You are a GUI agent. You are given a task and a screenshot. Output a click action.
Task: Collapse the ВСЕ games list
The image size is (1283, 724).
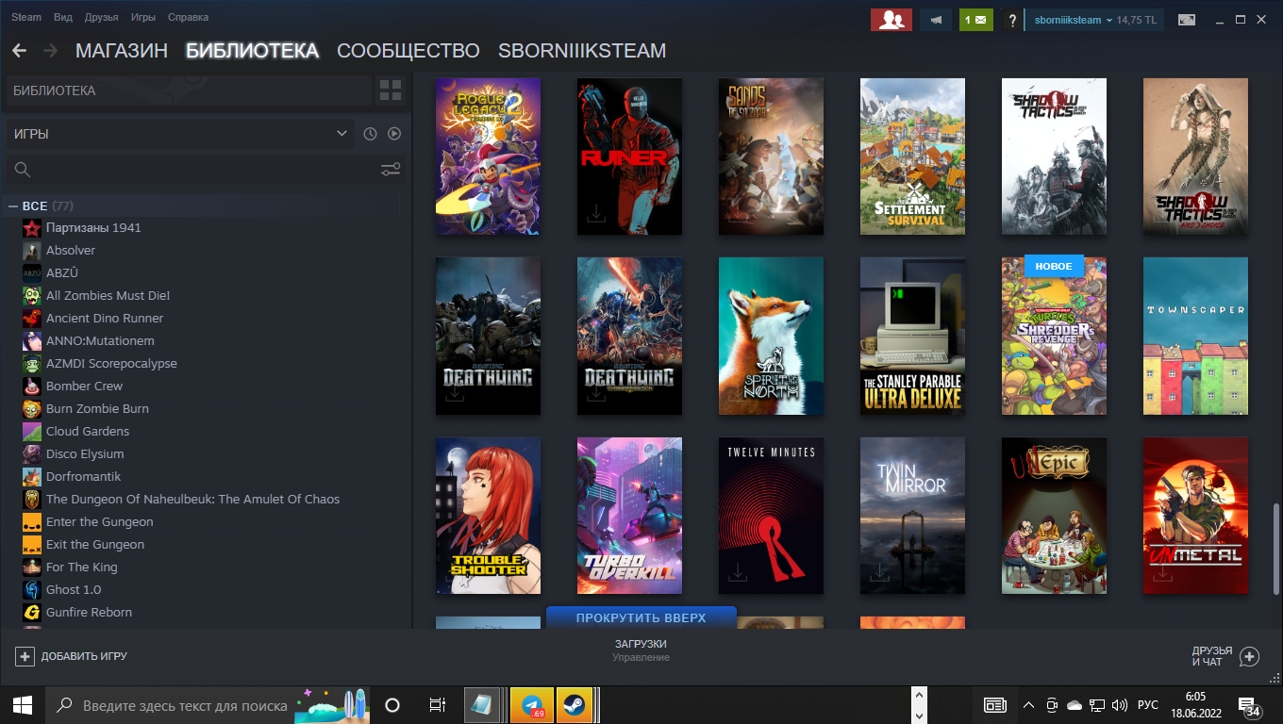click(13, 206)
